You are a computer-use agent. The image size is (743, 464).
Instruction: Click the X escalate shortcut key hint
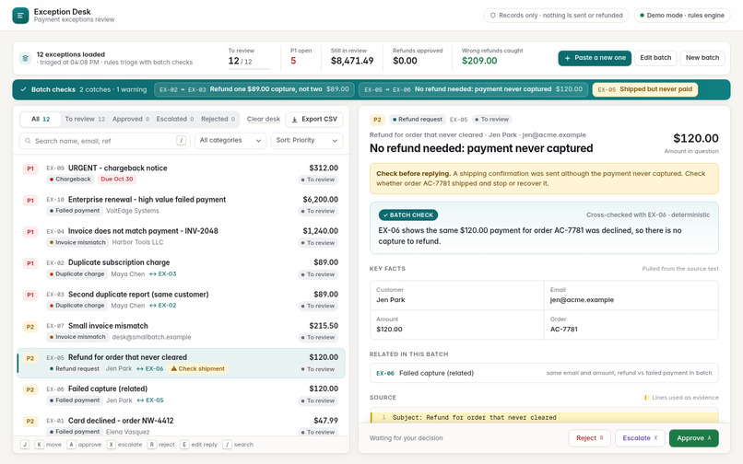[111, 445]
